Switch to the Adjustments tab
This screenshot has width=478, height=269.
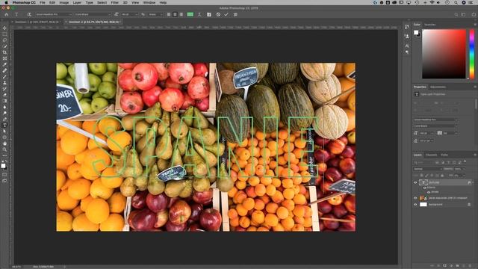(438, 87)
